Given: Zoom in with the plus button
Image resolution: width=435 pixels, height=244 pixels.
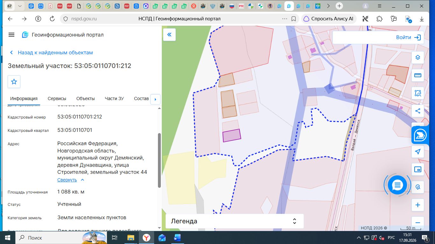Looking at the screenshot, I should 418,205.
